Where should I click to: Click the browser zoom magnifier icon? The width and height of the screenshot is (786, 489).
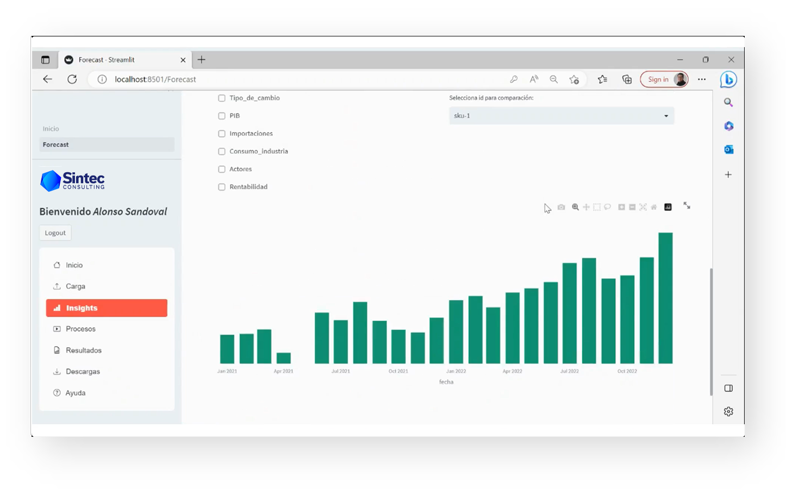(x=554, y=79)
